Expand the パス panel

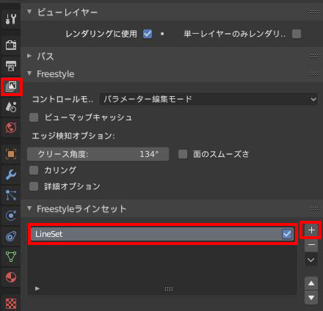(29, 56)
